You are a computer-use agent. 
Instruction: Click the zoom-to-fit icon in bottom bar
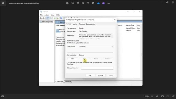pyautogui.click(x=163, y=96)
